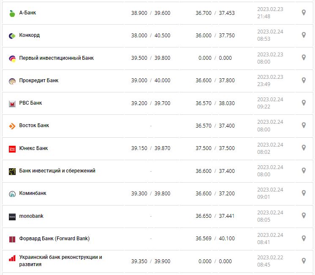Click the Конкорд bank logo icon
The height and width of the screenshot is (275, 315).
pyautogui.click(x=12, y=36)
